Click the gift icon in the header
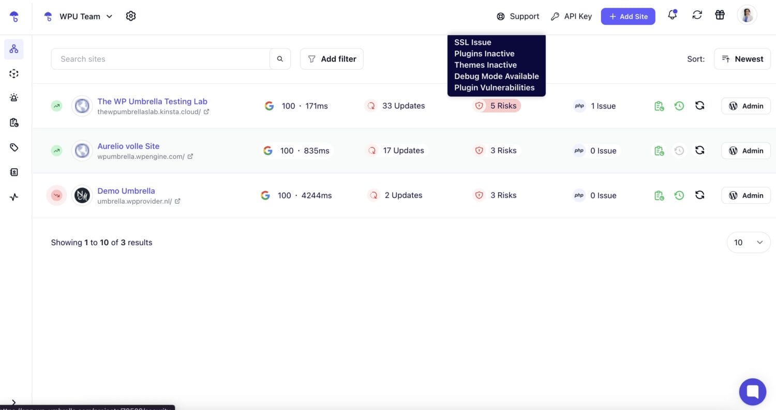Viewport: 776px width, 410px height. coord(720,15)
